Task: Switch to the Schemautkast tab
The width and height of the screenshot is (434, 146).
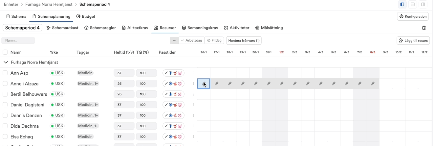Action: tap(62, 28)
